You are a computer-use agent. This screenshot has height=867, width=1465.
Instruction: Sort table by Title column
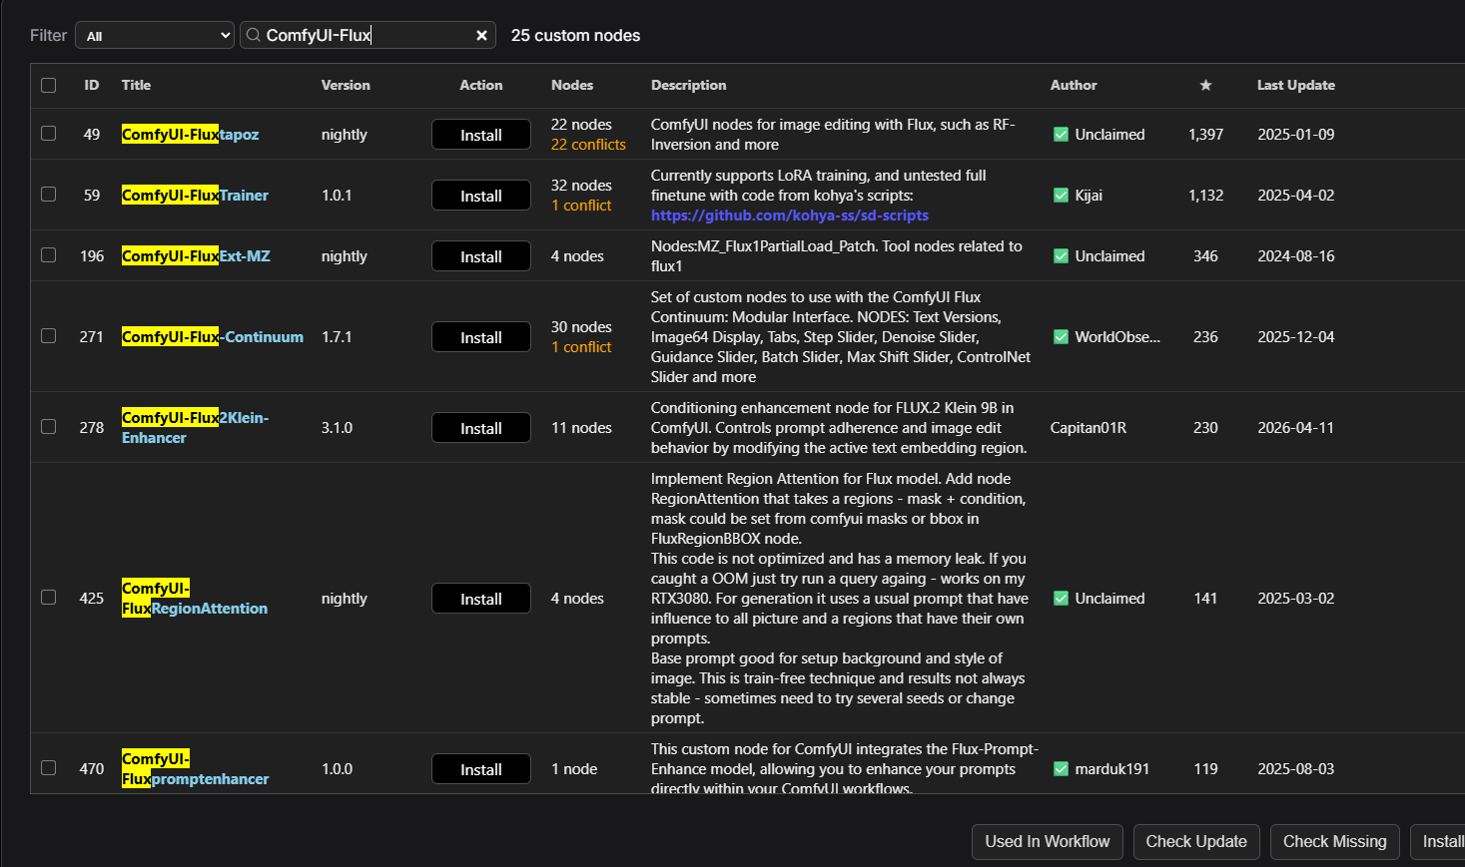pos(136,85)
